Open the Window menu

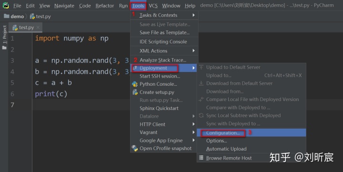(171, 6)
